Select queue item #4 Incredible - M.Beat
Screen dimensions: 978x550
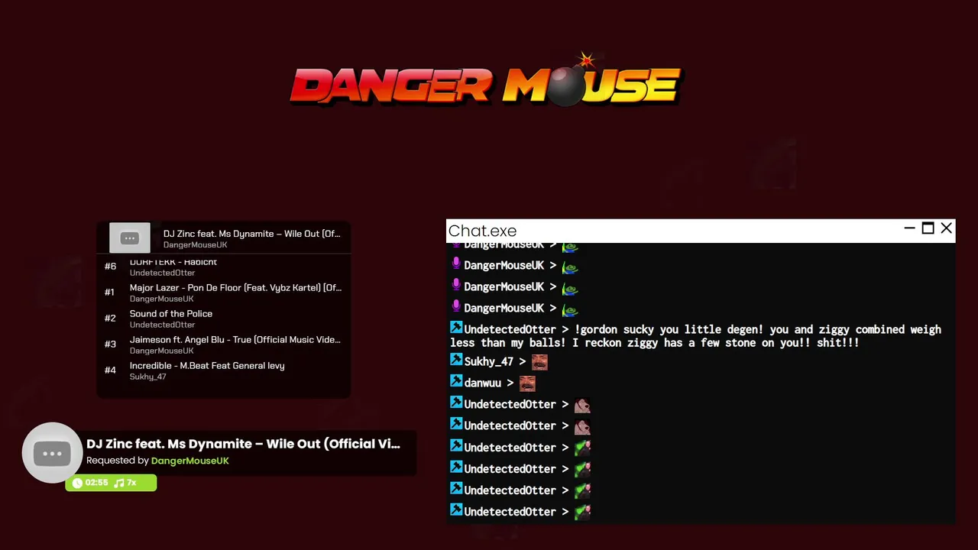224,370
